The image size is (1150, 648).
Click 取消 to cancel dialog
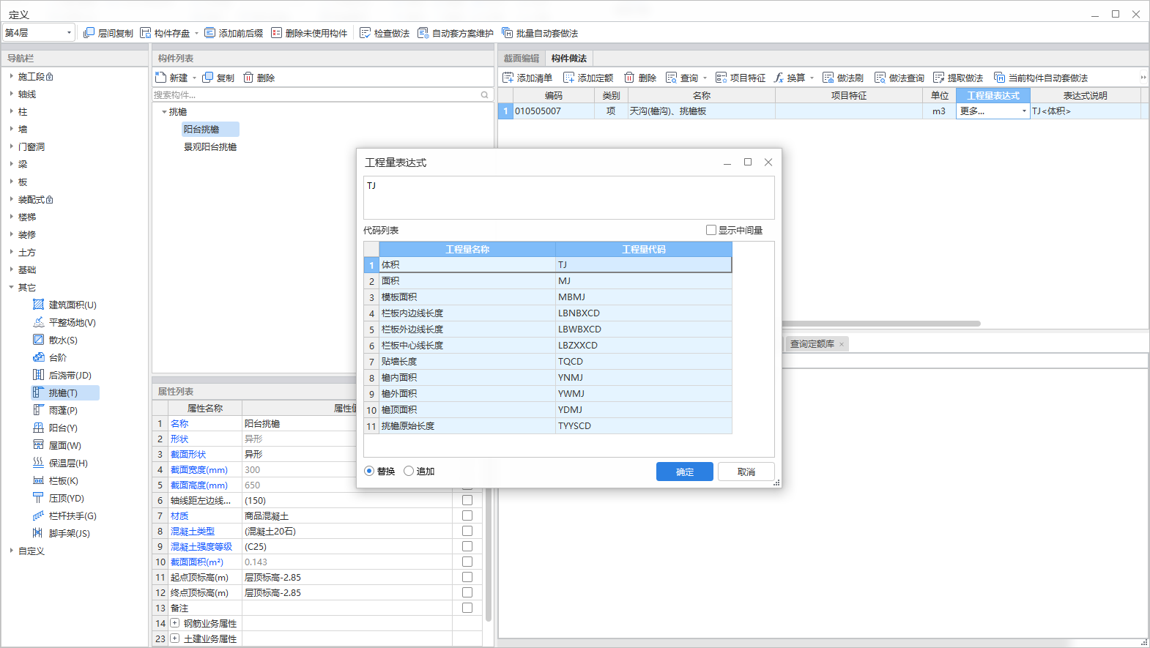coord(746,472)
